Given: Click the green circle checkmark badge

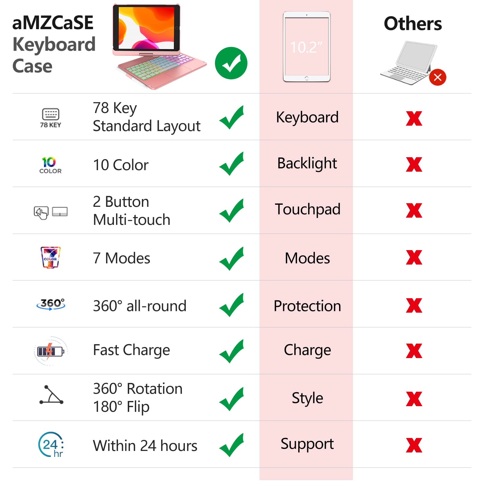Looking at the screenshot, I should [231, 63].
